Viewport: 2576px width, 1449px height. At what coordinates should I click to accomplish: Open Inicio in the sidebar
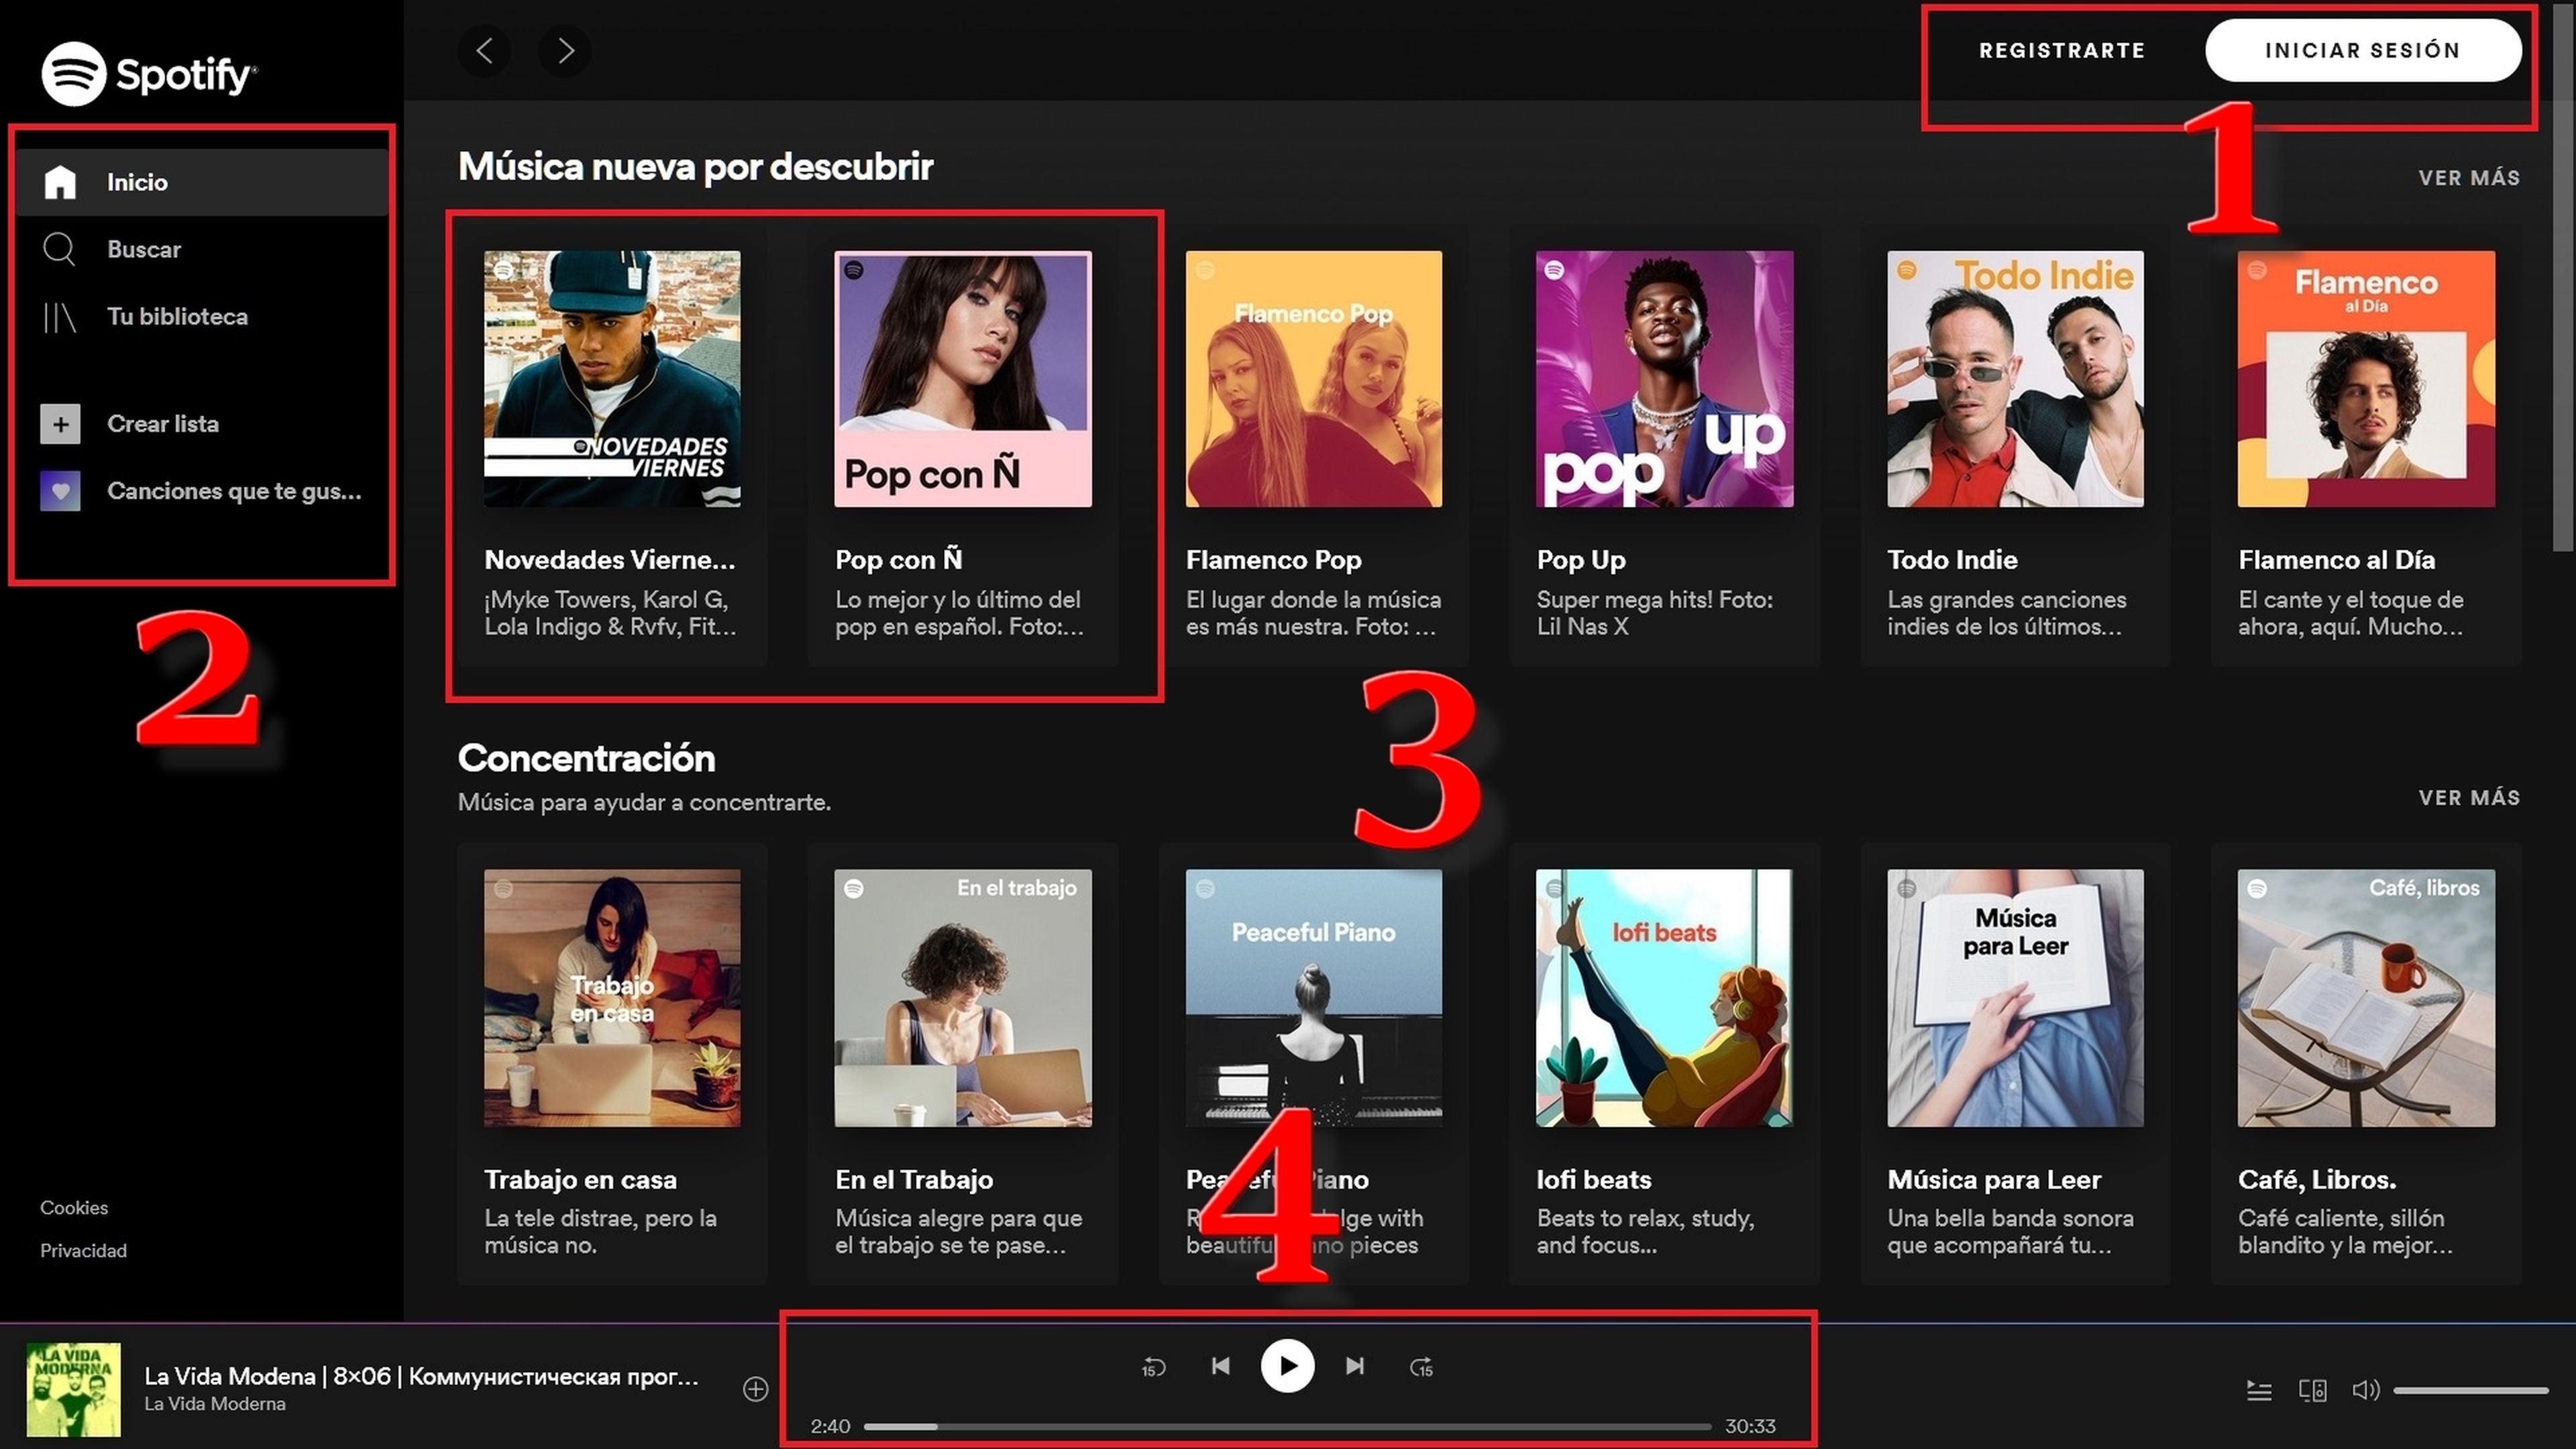pyautogui.click(x=202, y=182)
